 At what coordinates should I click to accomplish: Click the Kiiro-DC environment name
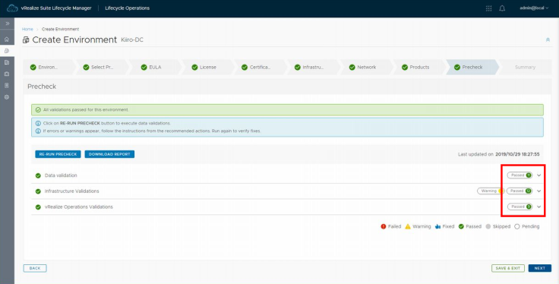tap(132, 40)
